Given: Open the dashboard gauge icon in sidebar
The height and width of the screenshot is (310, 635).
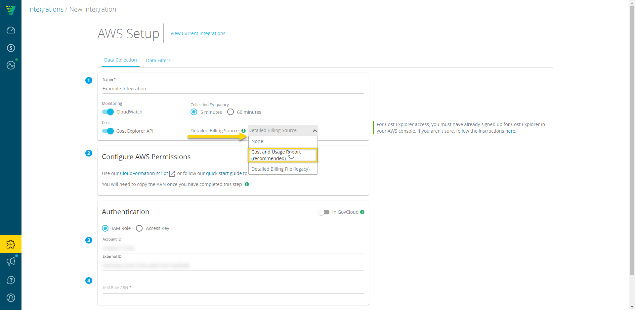Looking at the screenshot, I should click(x=11, y=30).
